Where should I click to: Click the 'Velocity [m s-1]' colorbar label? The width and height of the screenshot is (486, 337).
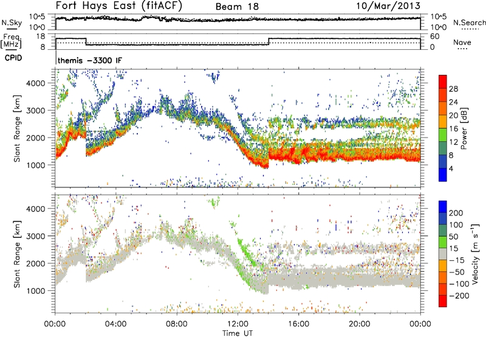(x=475, y=254)
